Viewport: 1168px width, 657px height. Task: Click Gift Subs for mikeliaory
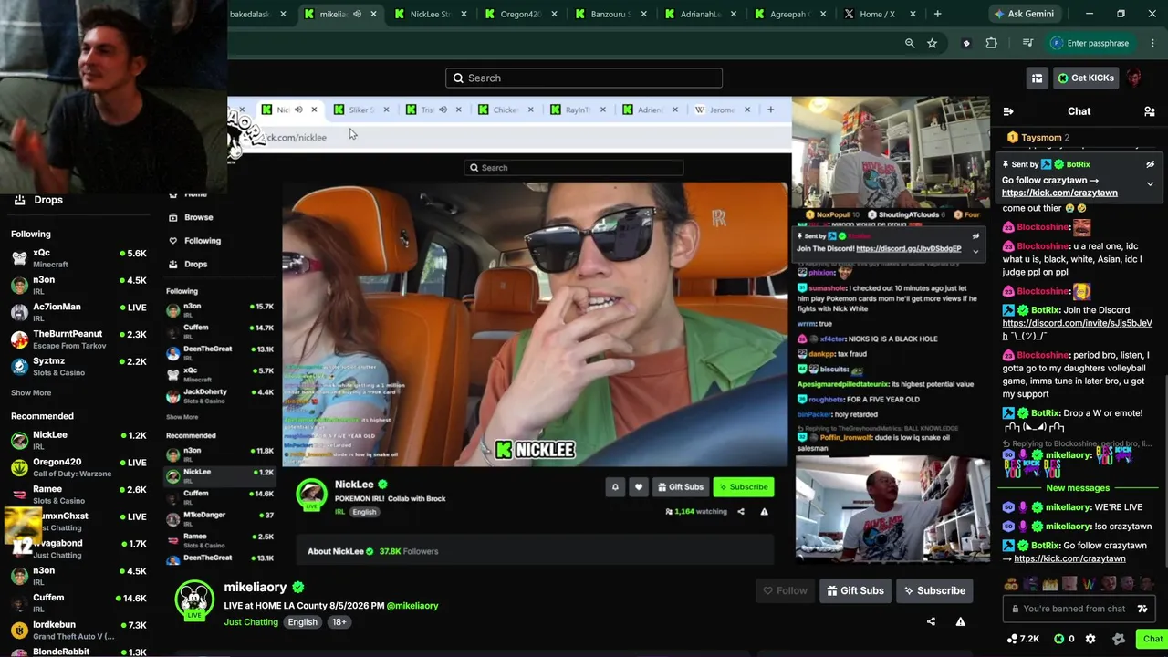coord(855,590)
